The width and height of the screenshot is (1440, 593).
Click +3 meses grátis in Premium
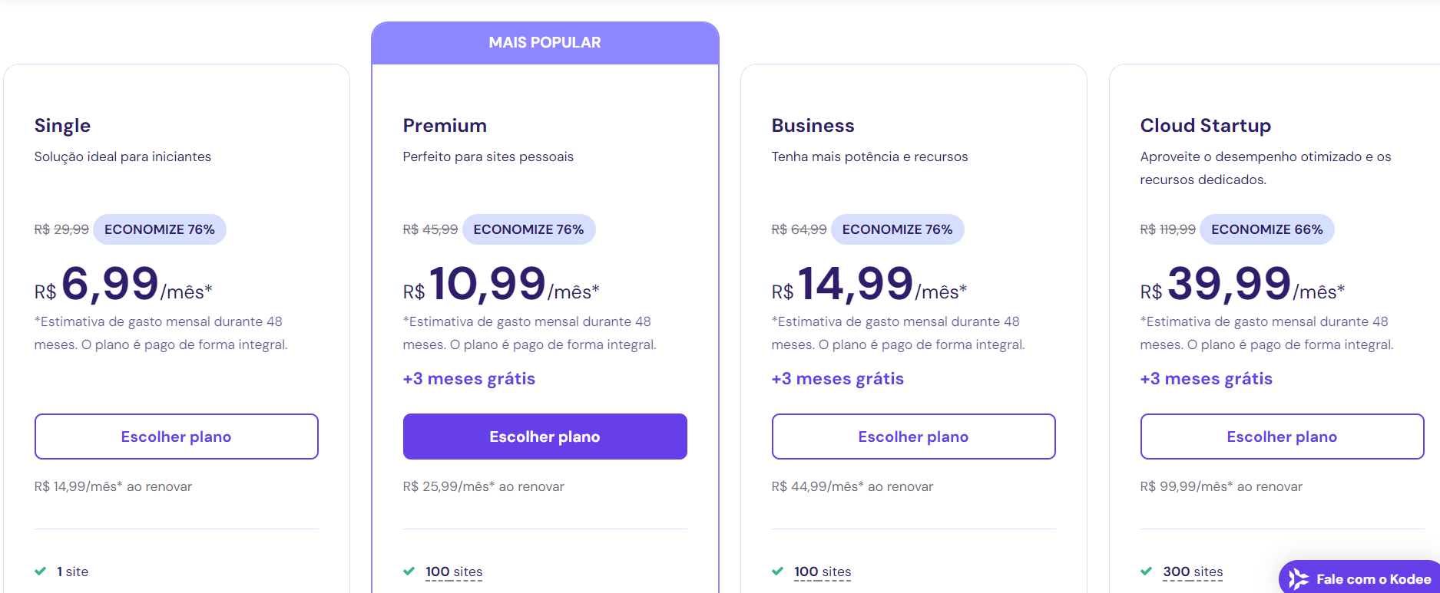[x=469, y=379]
